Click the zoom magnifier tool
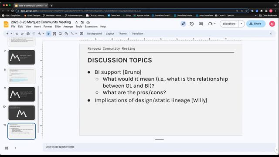This screenshot has width=279, height=157. (x=40, y=34)
